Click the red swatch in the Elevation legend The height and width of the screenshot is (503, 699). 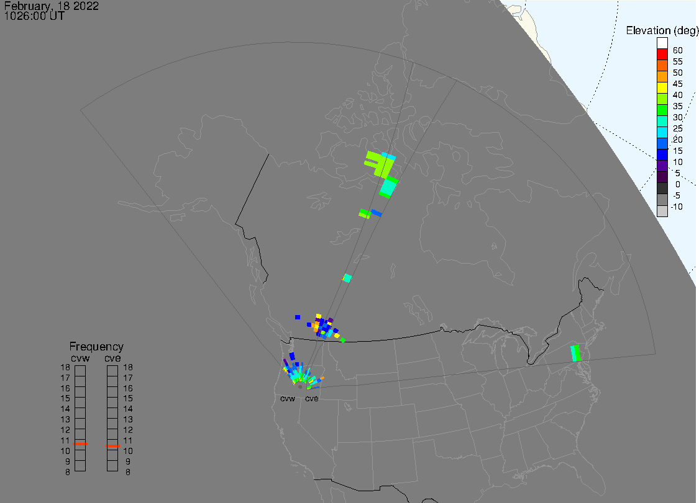662,55
